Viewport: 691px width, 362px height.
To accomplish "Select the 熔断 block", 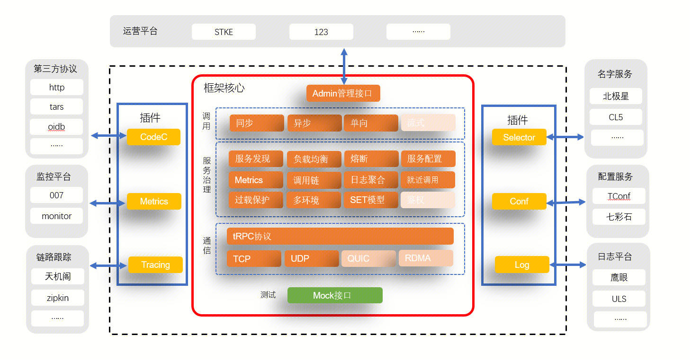I will pos(371,159).
